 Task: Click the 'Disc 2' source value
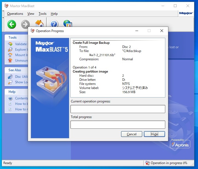pyautogui.click(x=126, y=47)
